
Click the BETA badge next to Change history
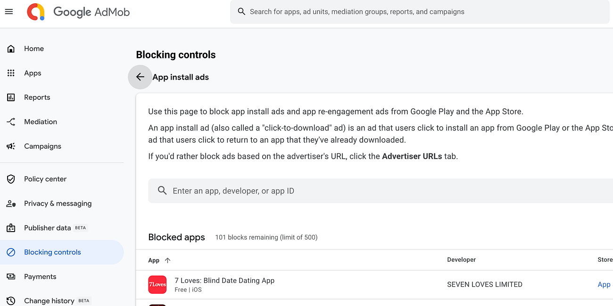[x=84, y=300]
